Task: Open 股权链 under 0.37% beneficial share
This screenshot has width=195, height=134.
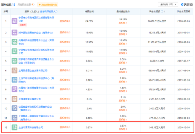Action: click(123, 129)
